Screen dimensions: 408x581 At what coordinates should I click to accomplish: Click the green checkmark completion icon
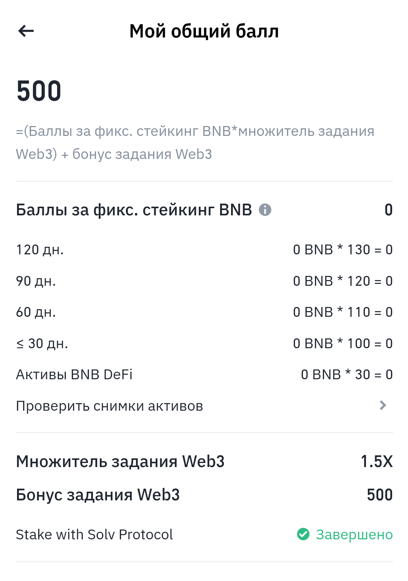tap(303, 534)
